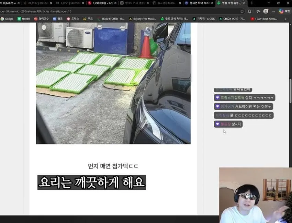
Task: Launch the Copilot icon in toolbar
Action: tap(281, 11)
